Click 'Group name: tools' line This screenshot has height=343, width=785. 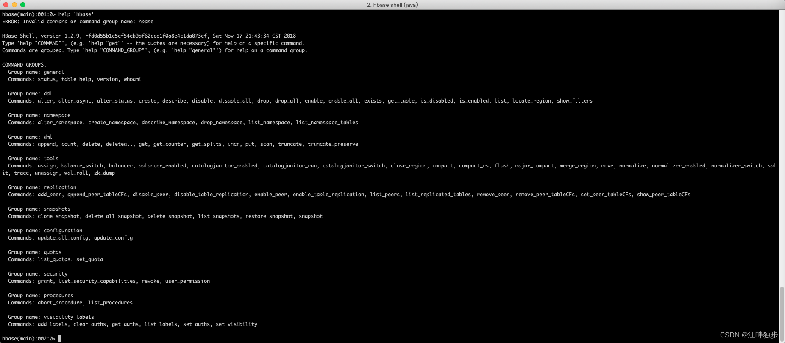point(33,159)
